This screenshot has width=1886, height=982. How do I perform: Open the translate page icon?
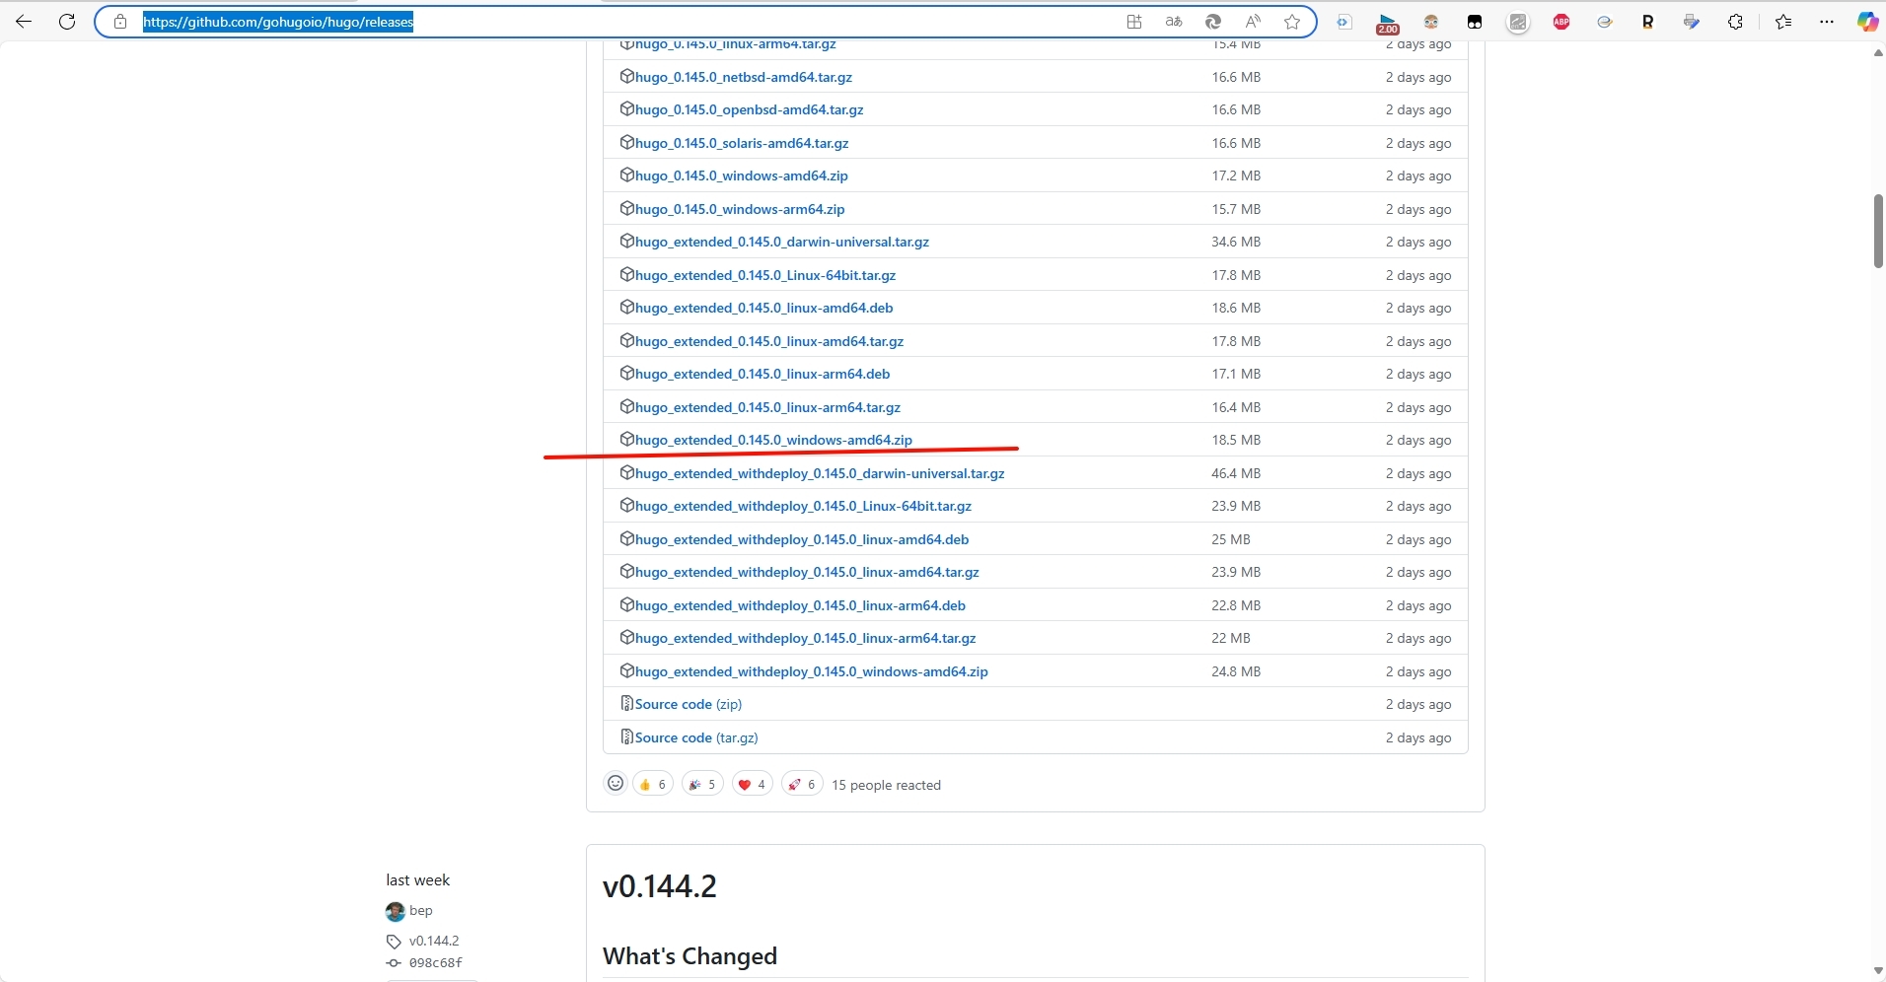[x=1174, y=22]
